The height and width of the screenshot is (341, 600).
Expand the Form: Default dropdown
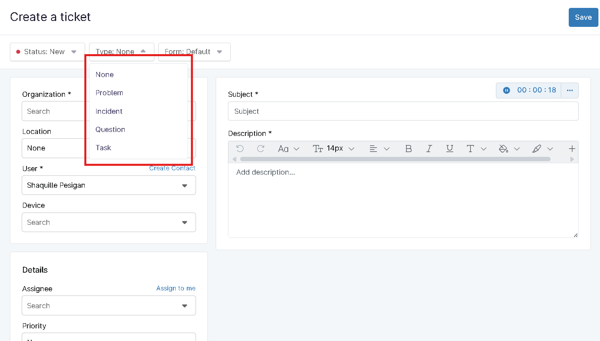point(194,52)
